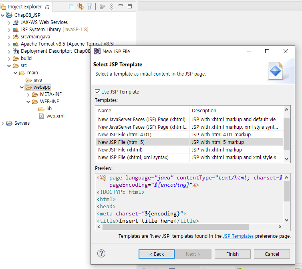Click the preview vertical scrollbar thumb
Viewport: 302px width, 269px height.
point(287,191)
